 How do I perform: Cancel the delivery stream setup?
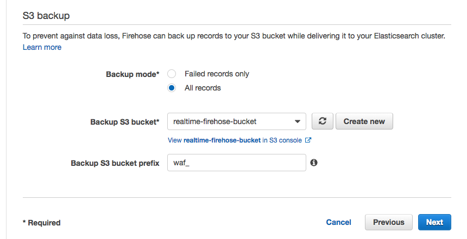(339, 222)
